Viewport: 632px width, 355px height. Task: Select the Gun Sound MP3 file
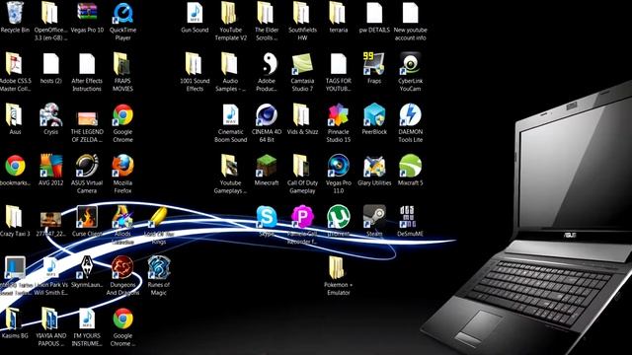[195, 13]
